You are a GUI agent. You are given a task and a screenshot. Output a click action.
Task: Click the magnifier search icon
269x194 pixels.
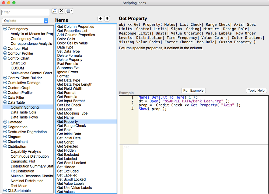[x=54, y=11]
